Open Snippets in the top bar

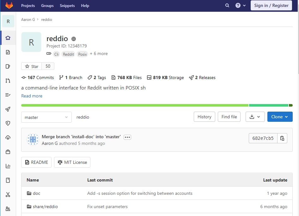coord(67,6)
